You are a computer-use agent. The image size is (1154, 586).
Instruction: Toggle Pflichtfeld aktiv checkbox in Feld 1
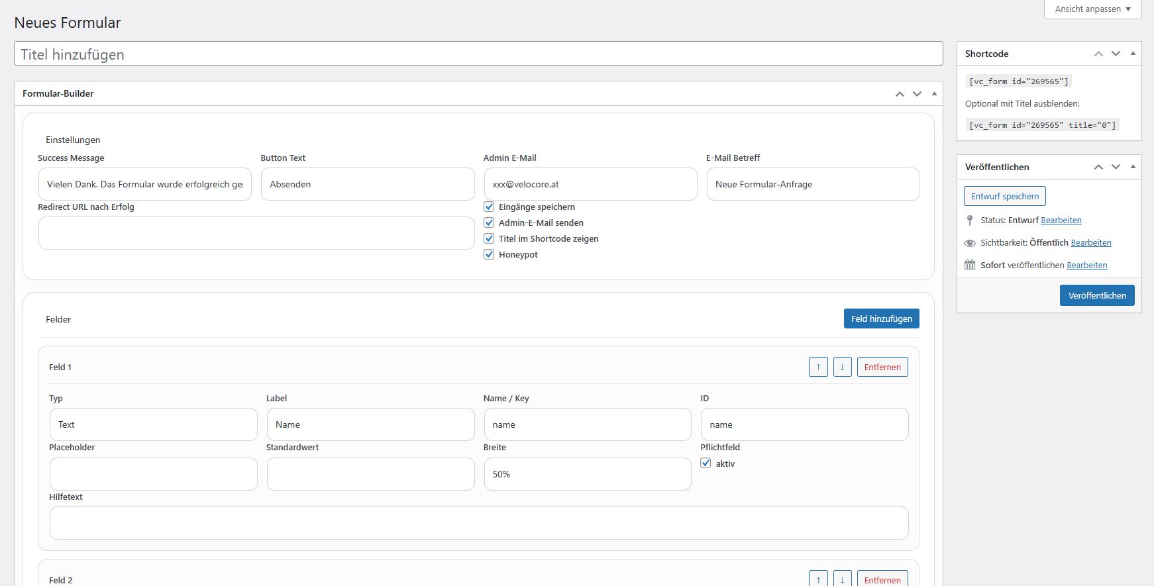706,464
